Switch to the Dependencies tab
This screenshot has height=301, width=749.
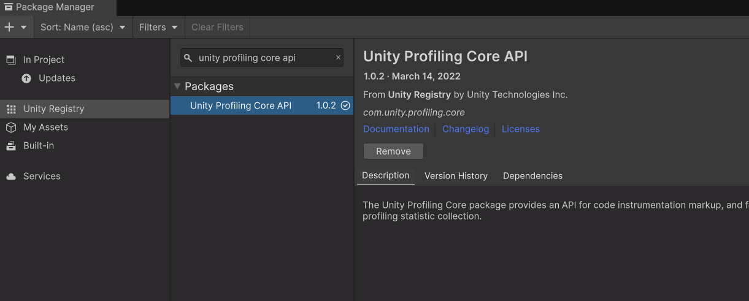pyautogui.click(x=532, y=176)
